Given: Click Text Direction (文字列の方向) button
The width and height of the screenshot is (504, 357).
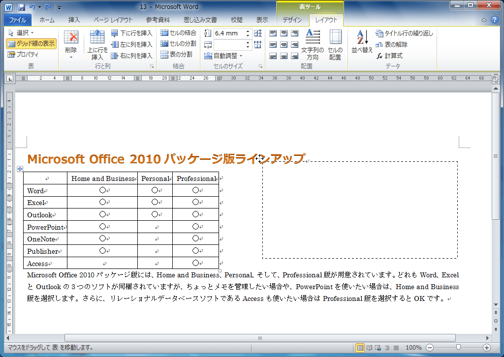Looking at the screenshot, I should click(x=313, y=45).
